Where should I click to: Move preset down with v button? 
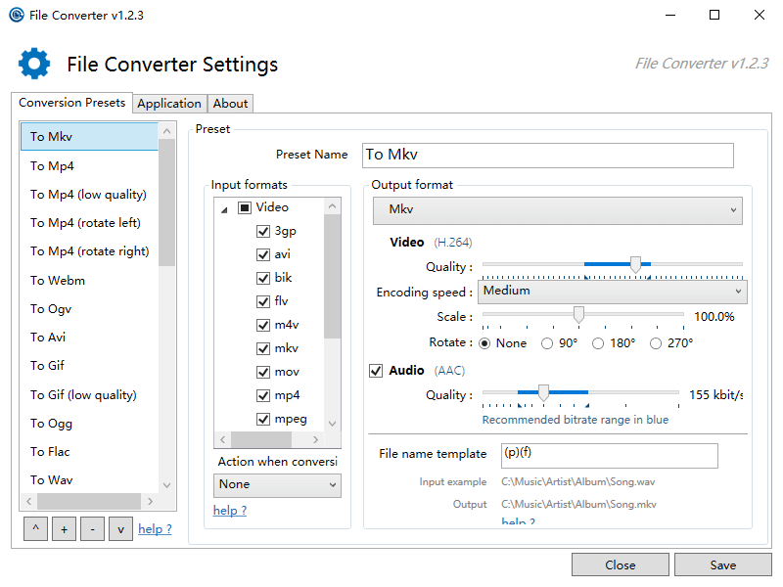121,529
